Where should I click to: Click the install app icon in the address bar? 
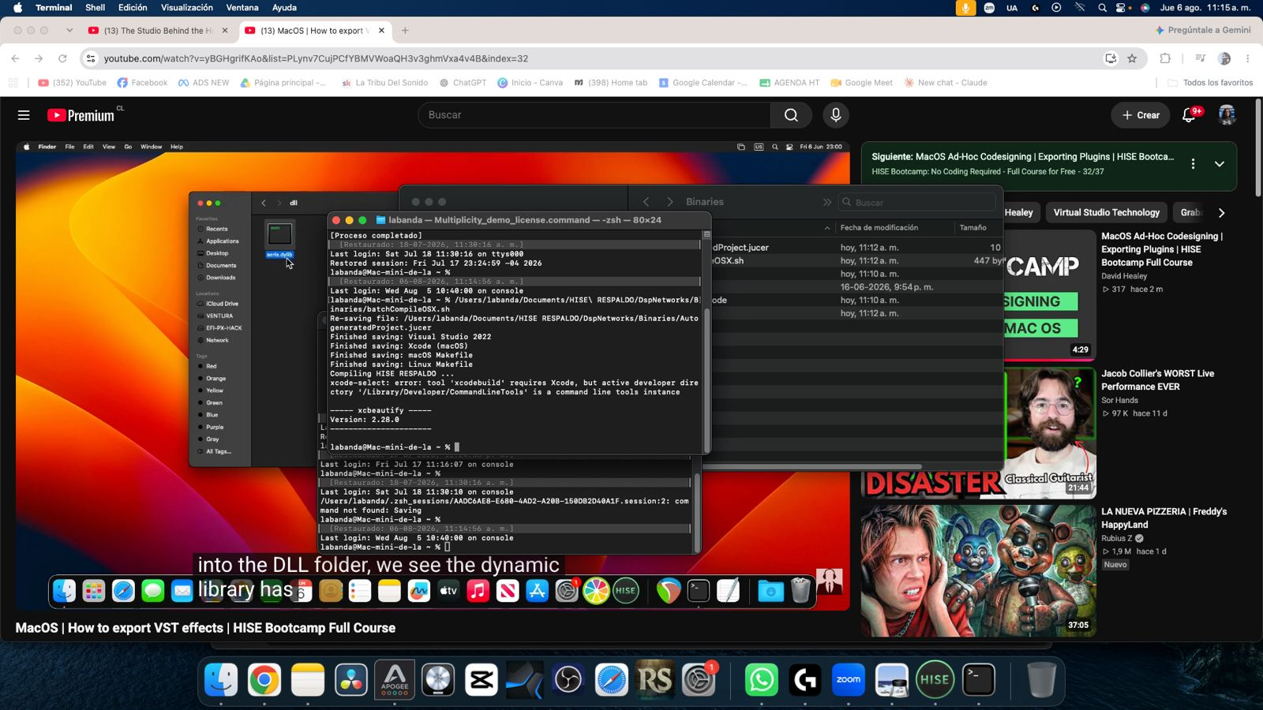[1111, 58]
